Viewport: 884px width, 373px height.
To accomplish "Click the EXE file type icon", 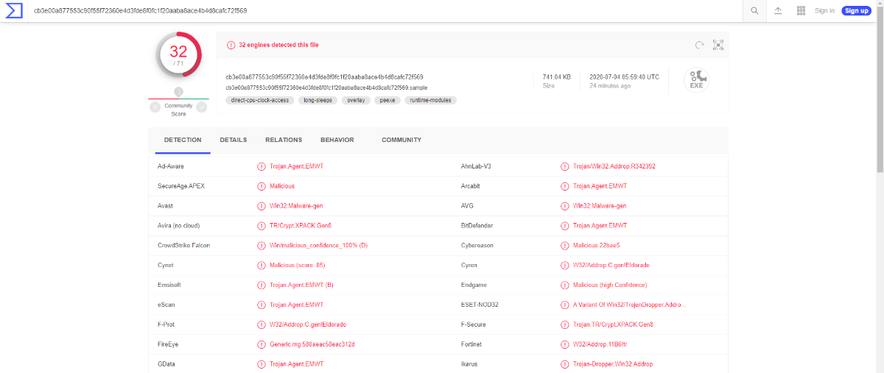I will 696,79.
